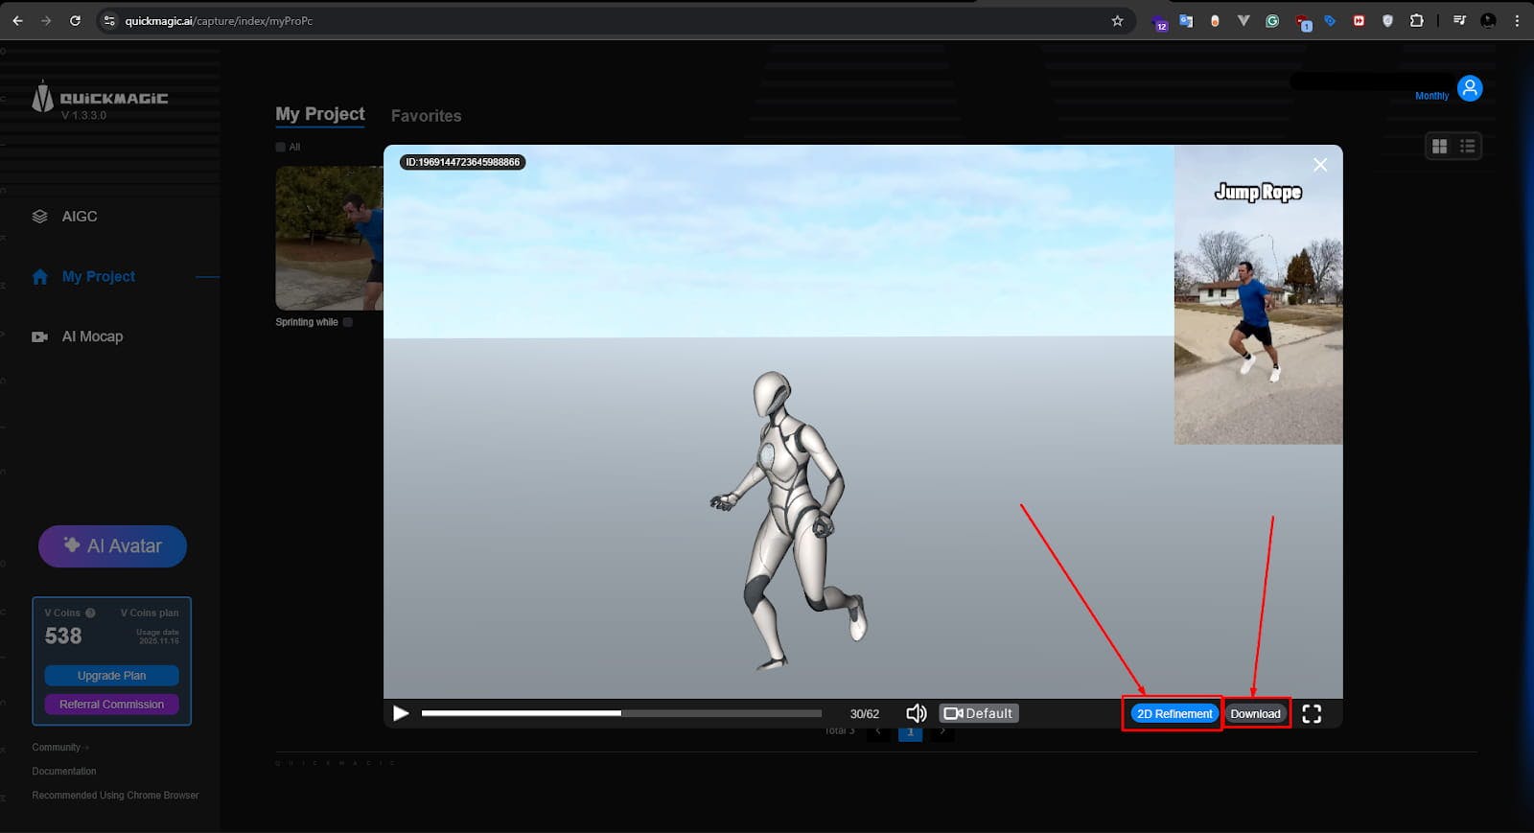Open the browser profile avatar

1488,20
